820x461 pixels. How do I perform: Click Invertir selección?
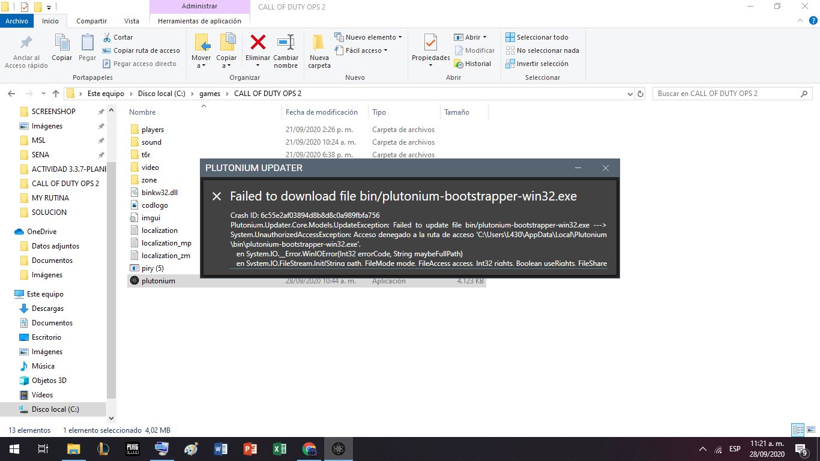[537, 64]
